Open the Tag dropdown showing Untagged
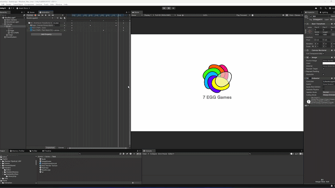The width and height of the screenshot is (335, 188). (x=318, y=19)
